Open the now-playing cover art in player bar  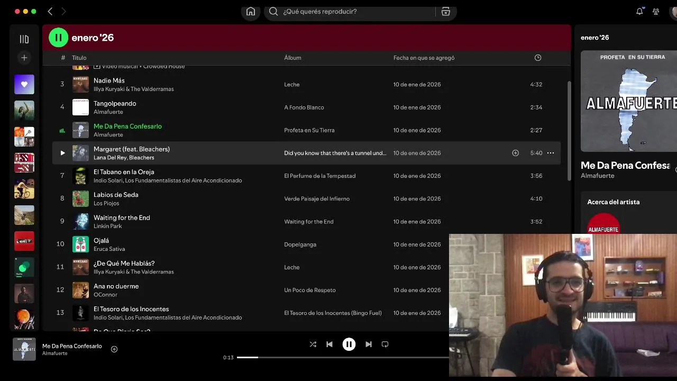24,349
